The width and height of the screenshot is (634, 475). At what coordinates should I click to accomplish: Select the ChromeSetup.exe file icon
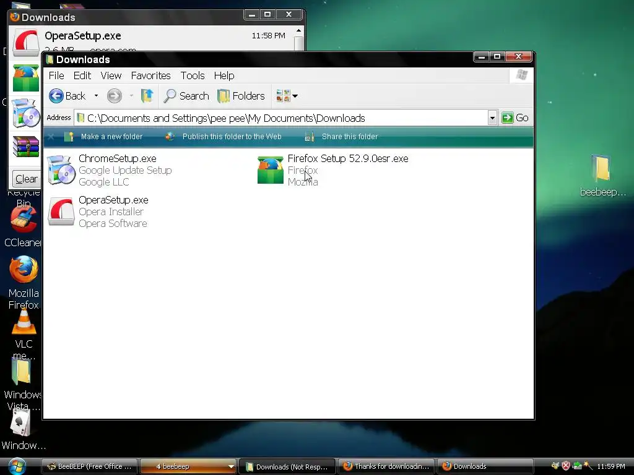[61, 170]
